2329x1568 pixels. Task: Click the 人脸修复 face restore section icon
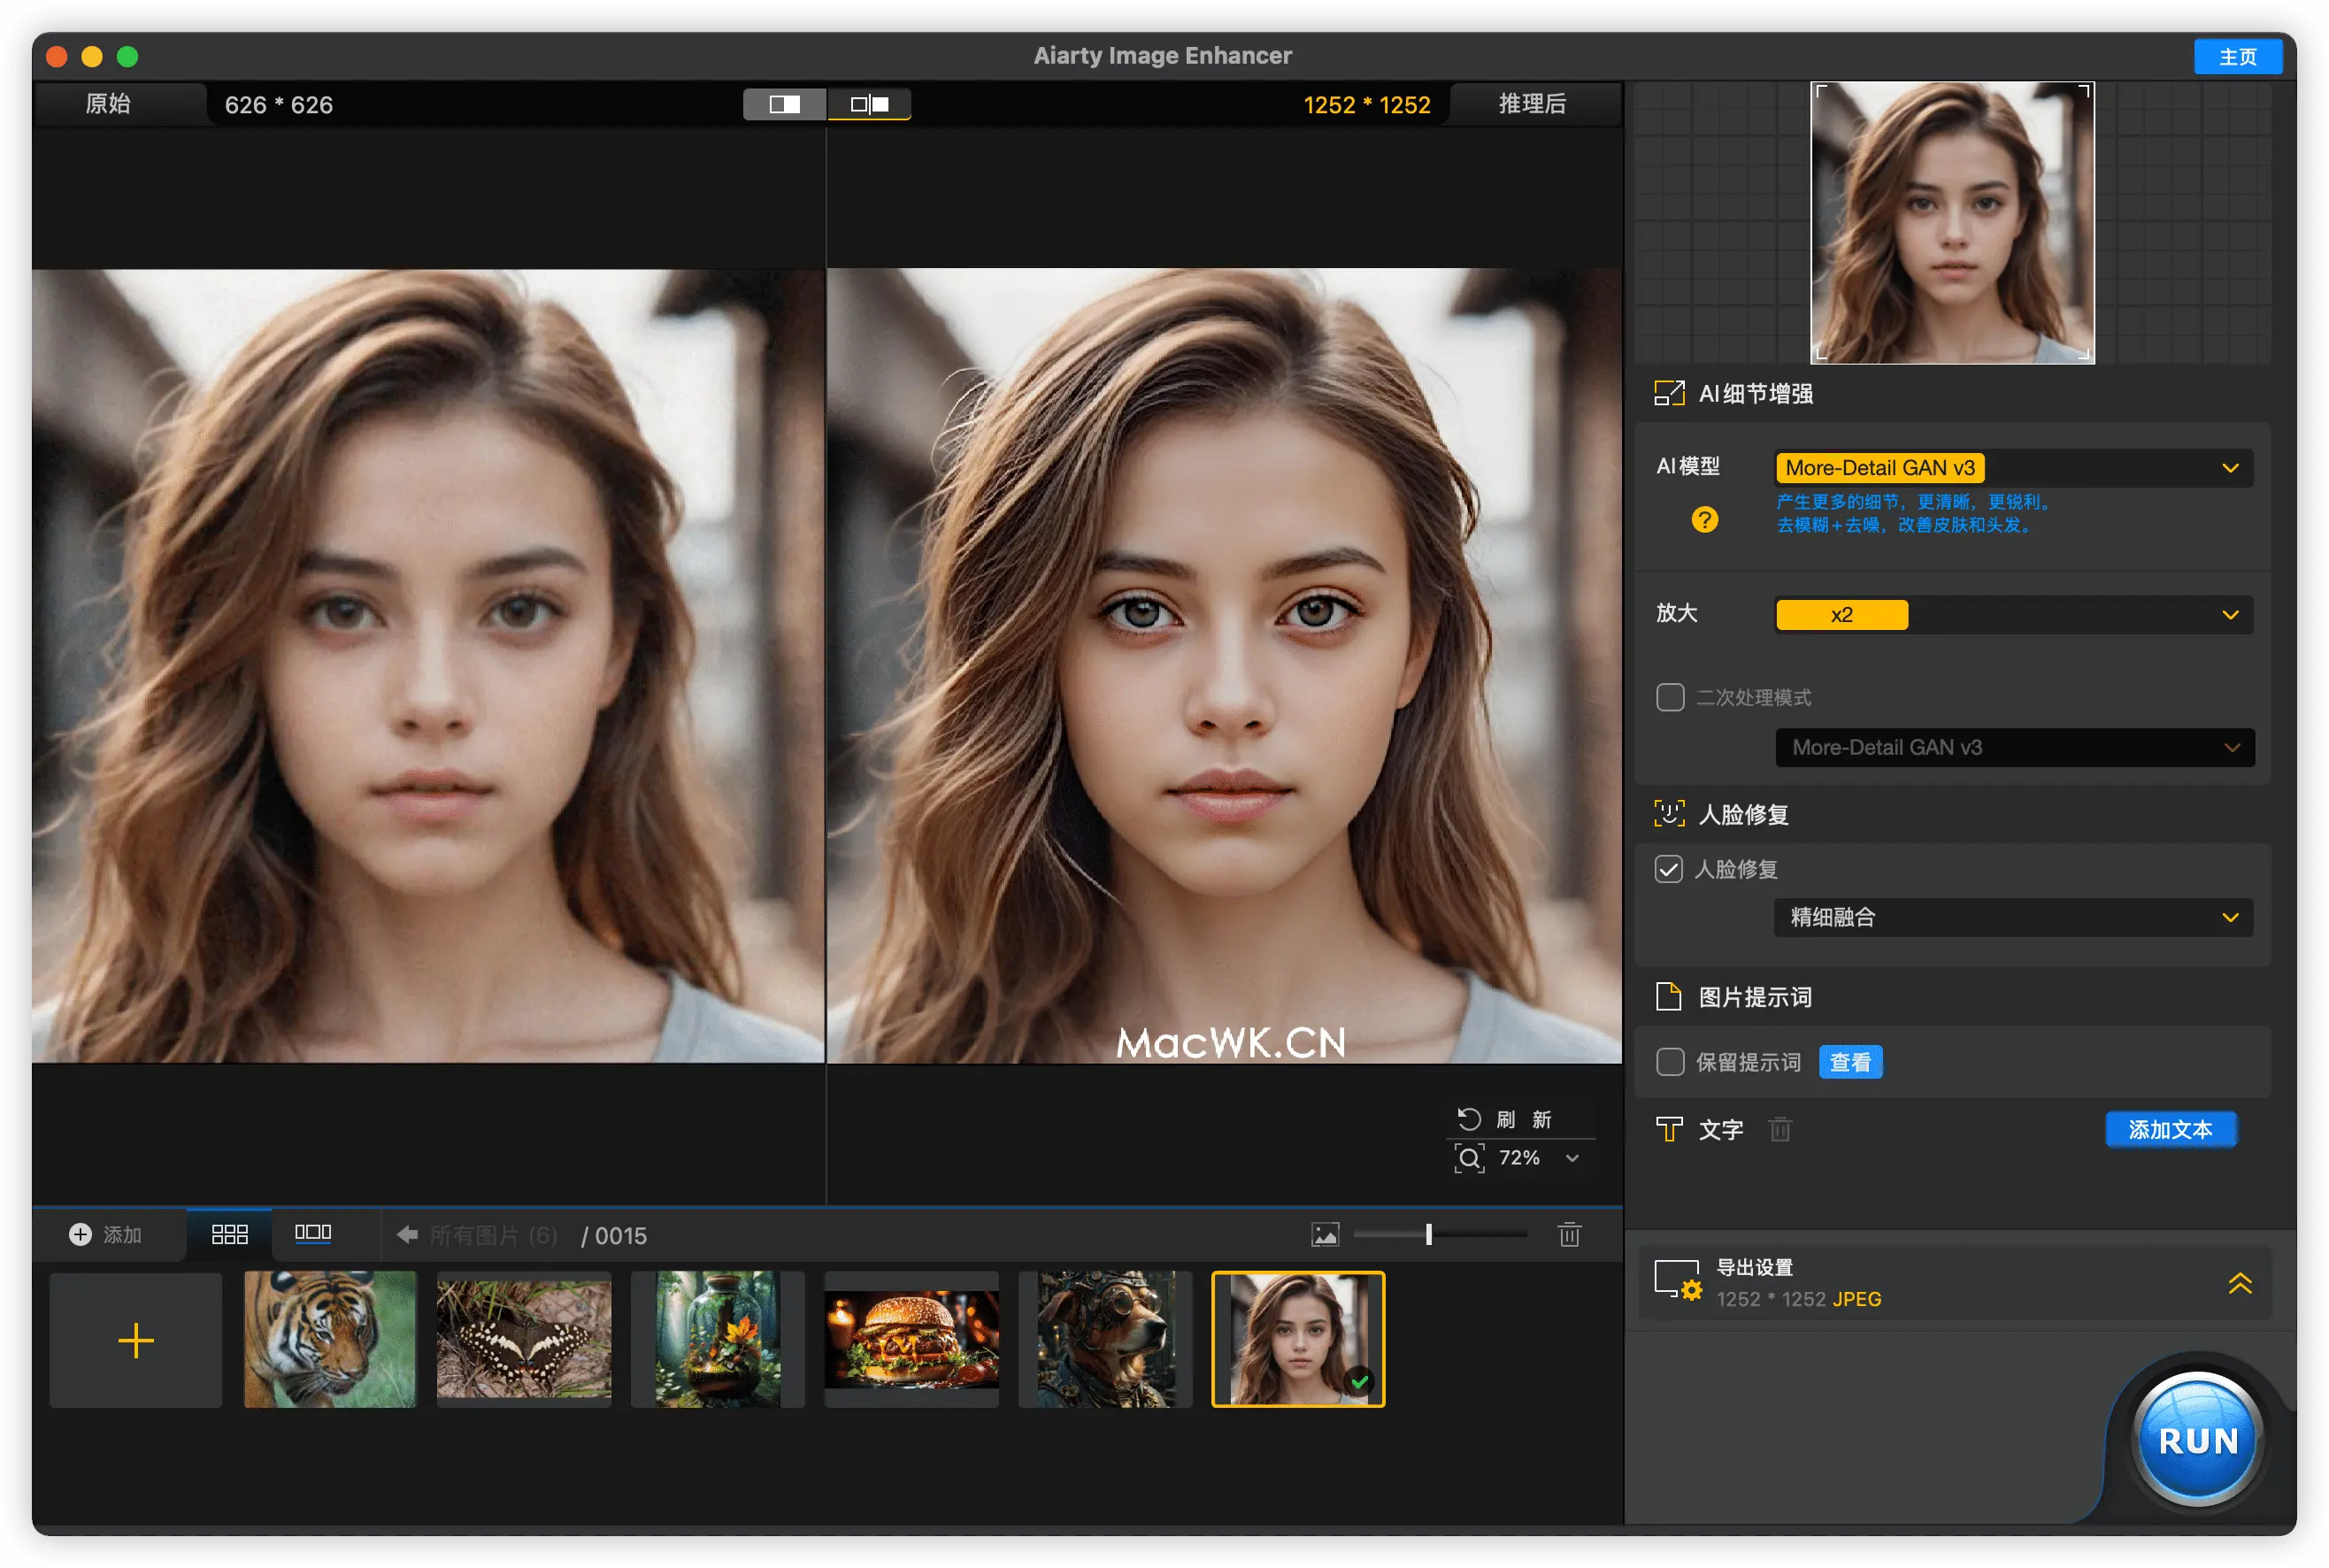coord(1668,814)
